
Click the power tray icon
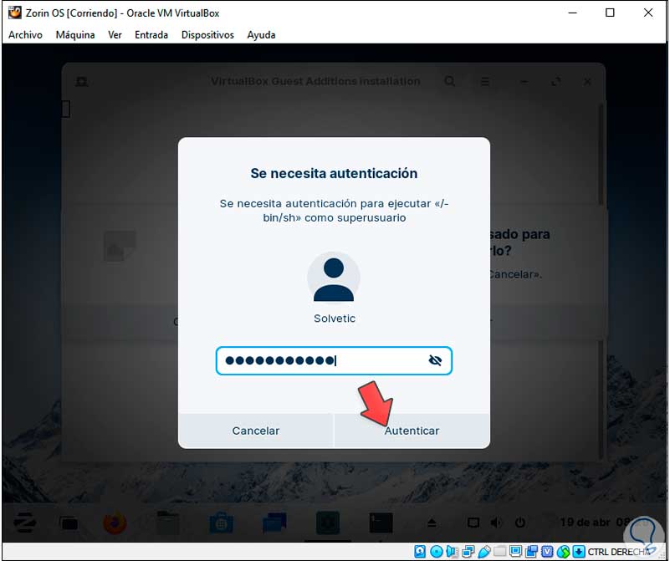pos(520,523)
